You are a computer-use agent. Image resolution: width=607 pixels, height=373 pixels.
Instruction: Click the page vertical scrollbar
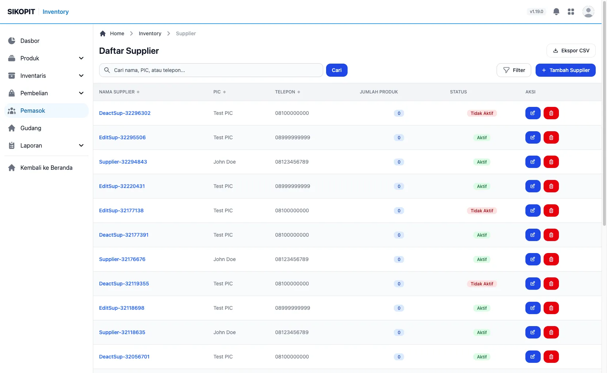604,113
